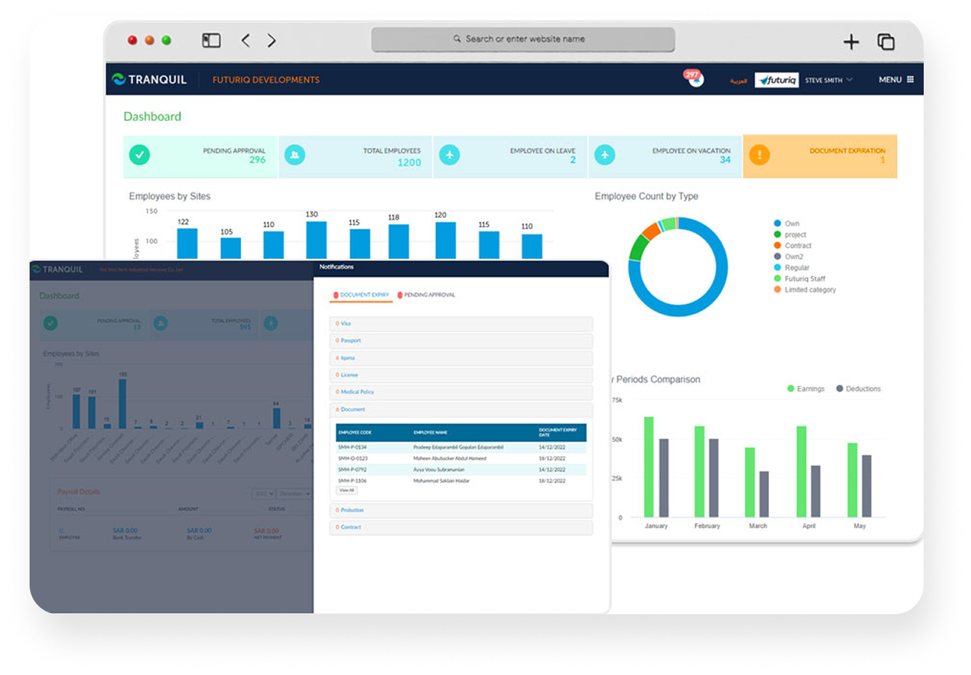This screenshot has width=971, height=675.
Task: Click the Document Expiration exclamation icon
Action: pos(759,155)
